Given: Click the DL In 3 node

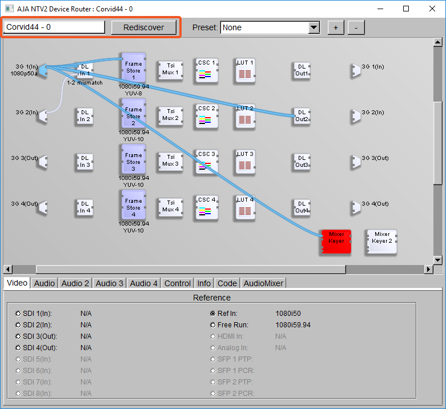Looking at the screenshot, I should point(85,162).
